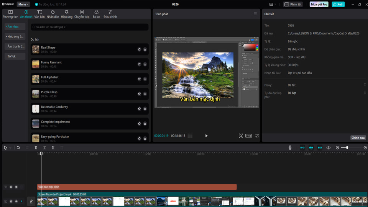Image resolution: width=368 pixels, height=207 pixels.
Task: Expand the Âm nhạc category
Action: pyautogui.click(x=15, y=27)
